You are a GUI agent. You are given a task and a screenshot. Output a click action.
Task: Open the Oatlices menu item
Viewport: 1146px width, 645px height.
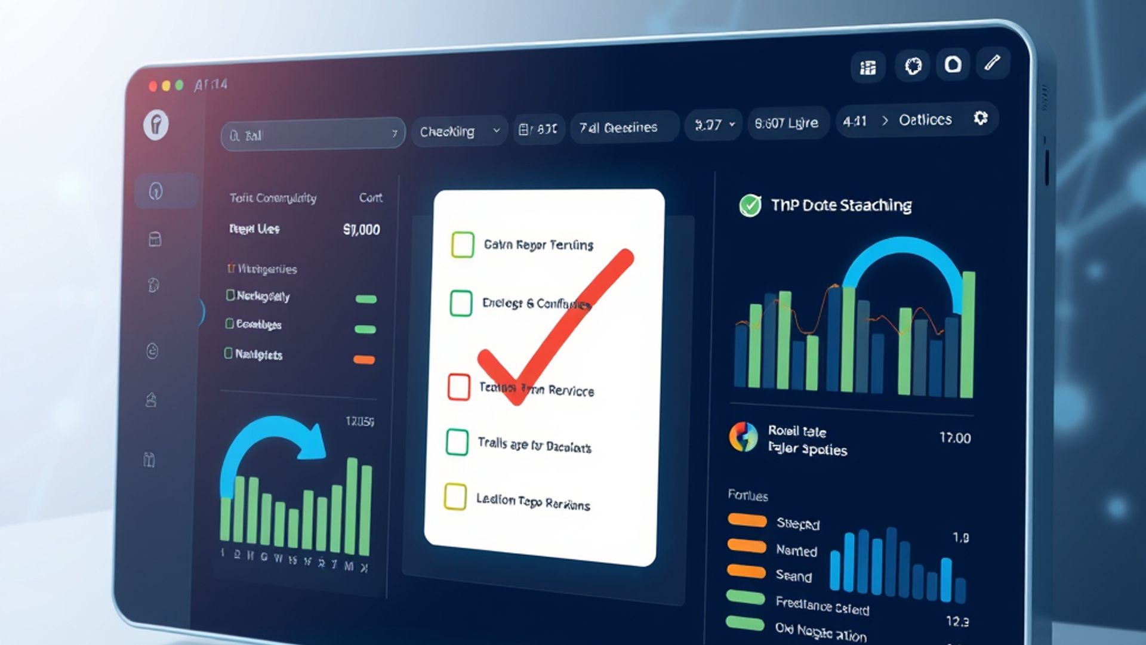tap(925, 120)
